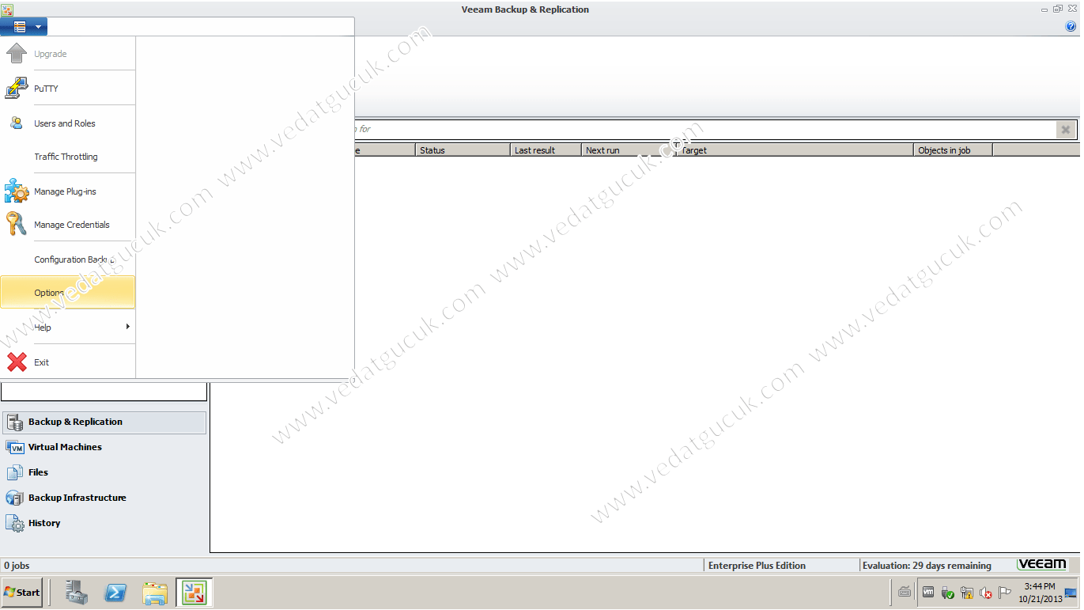Click the Show desktop icon
Image resolution: width=1084 pixels, height=610 pixels.
1071,593
